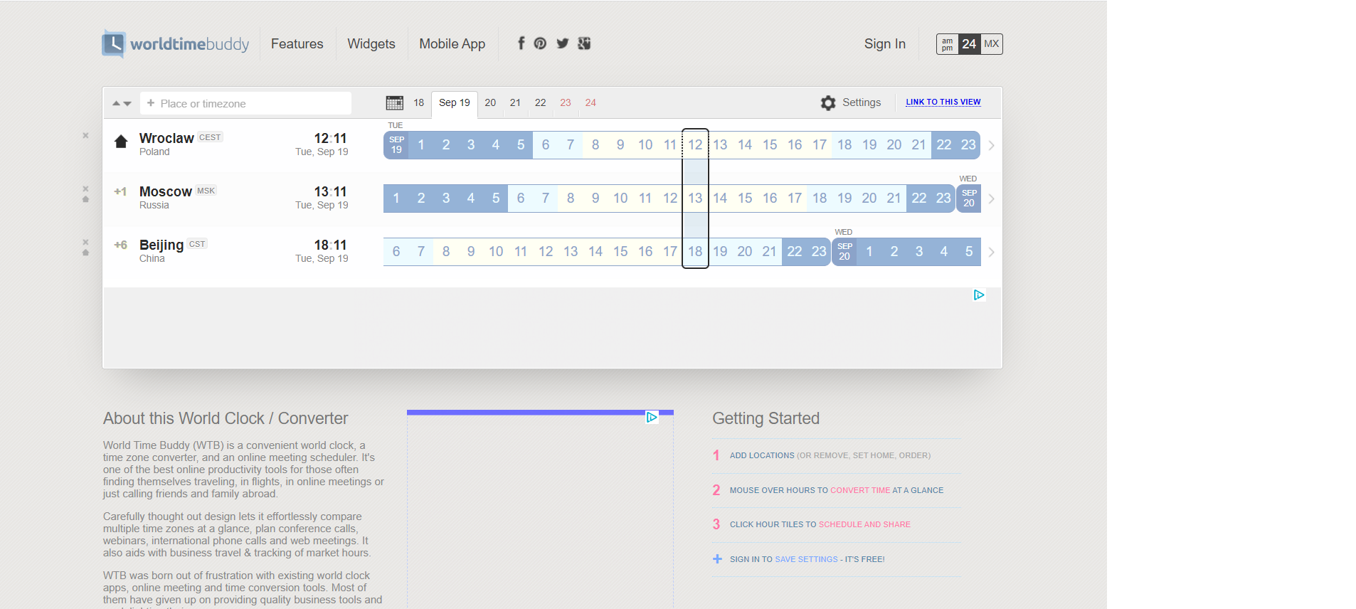
Task: Advance the Wroclaw row timeline forward
Action: click(x=991, y=145)
